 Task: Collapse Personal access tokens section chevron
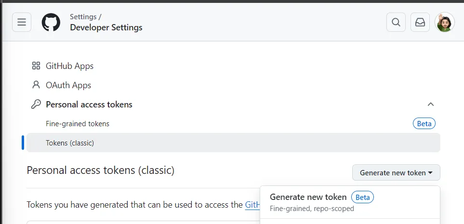pyautogui.click(x=431, y=105)
